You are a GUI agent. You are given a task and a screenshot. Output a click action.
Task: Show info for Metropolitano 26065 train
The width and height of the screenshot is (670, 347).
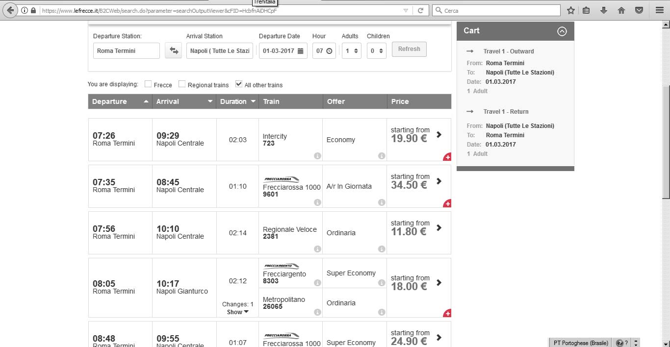317,312
